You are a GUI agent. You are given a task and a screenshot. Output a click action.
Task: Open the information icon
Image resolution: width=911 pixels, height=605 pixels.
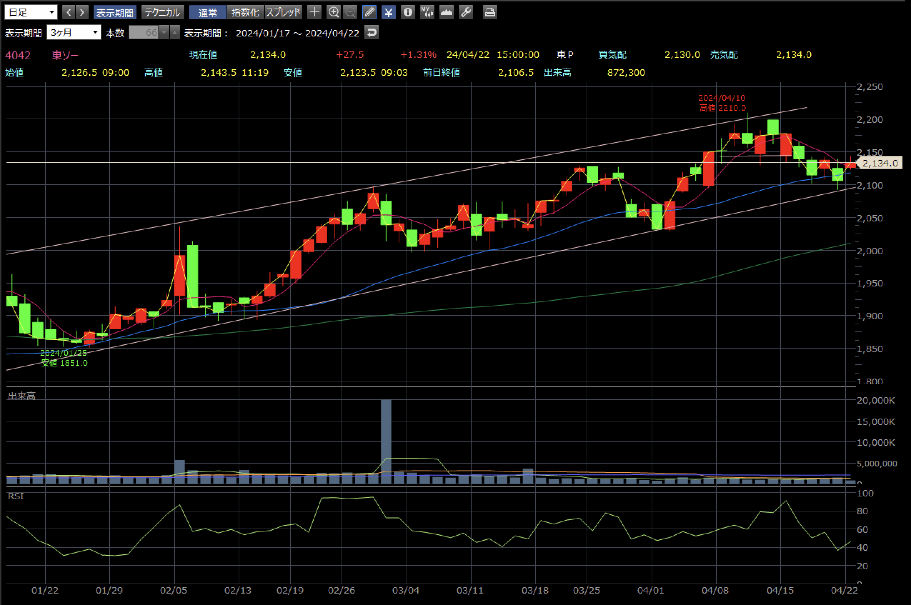tap(408, 12)
